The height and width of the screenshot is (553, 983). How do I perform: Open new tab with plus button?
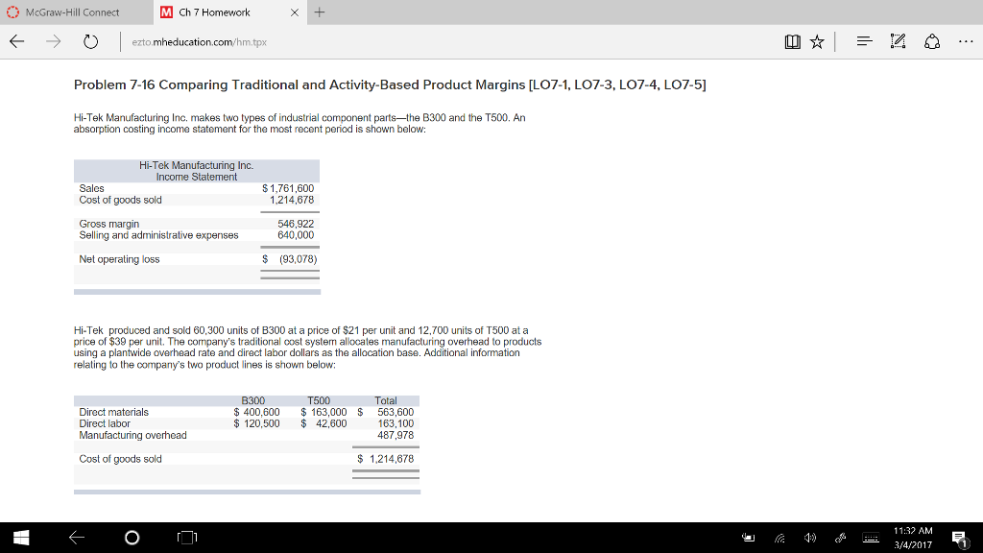pos(320,12)
